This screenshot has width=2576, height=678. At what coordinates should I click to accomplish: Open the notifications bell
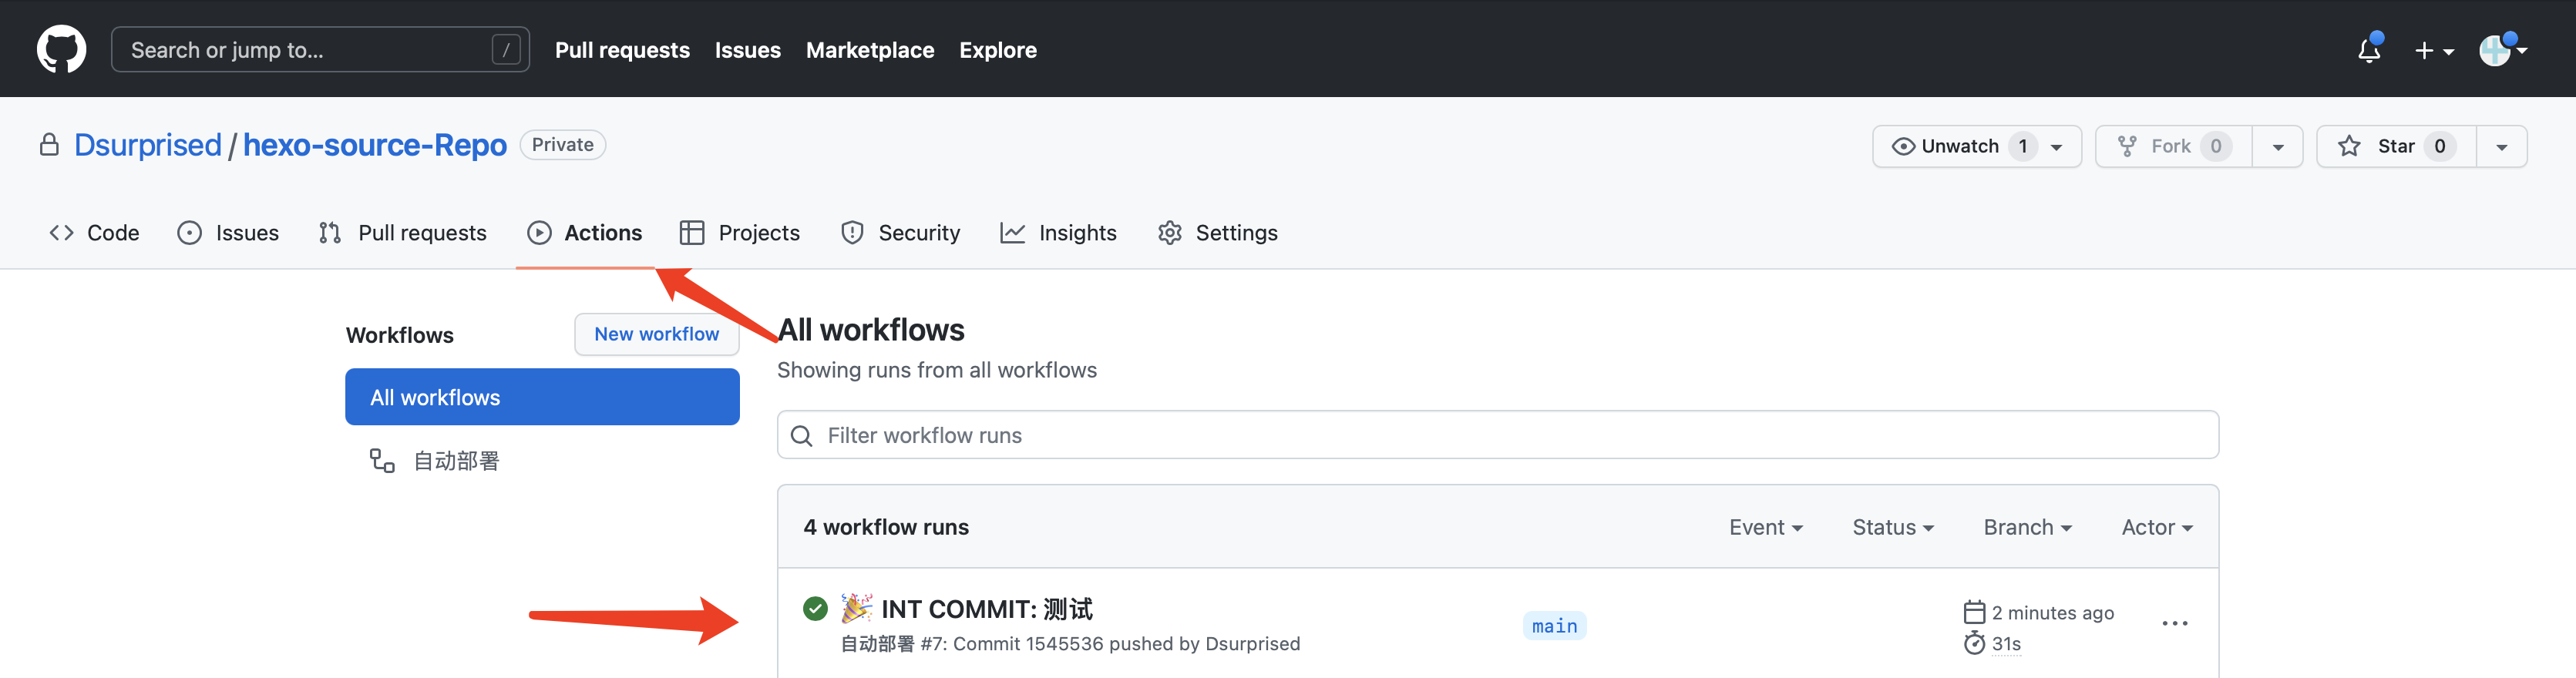point(2368,50)
